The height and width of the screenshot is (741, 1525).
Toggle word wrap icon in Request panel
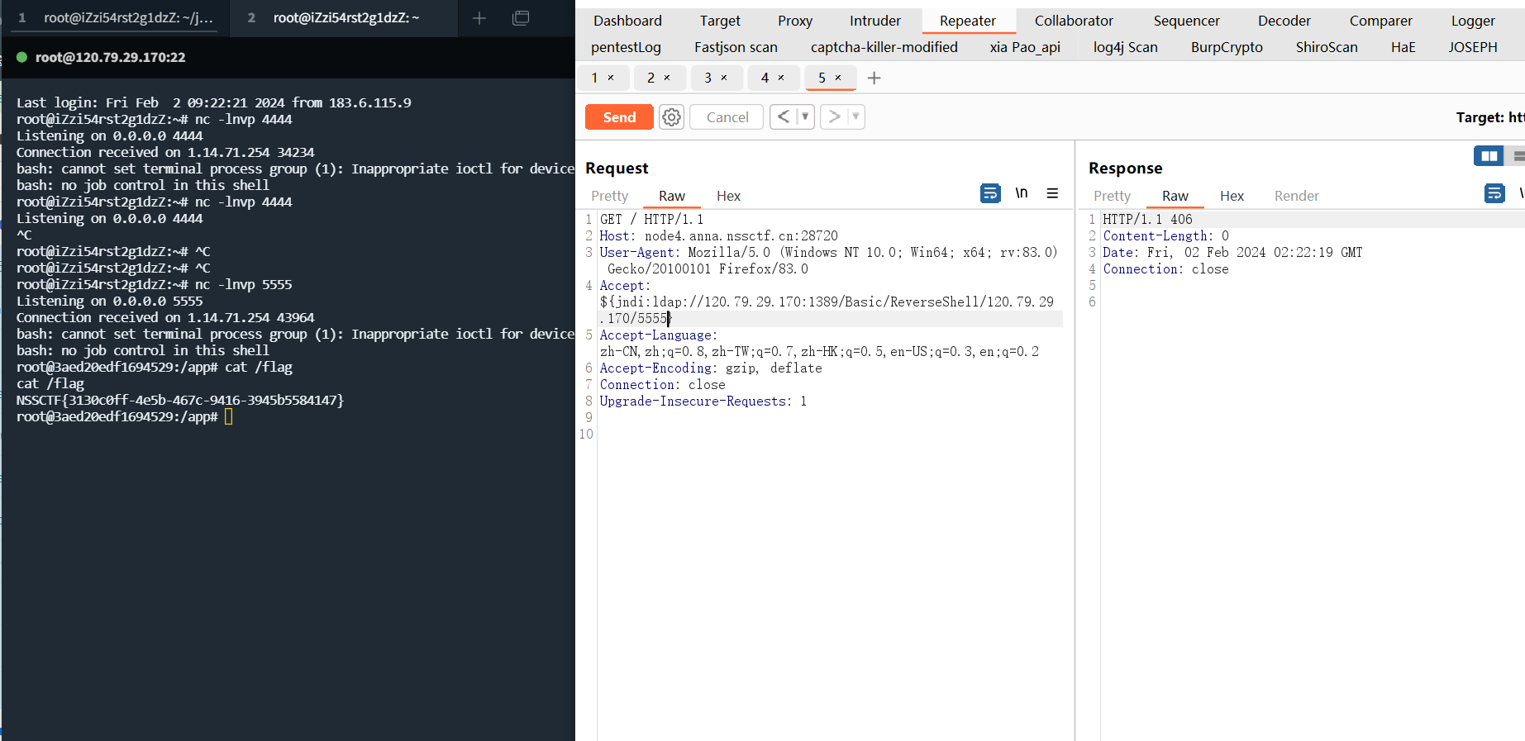pos(989,193)
